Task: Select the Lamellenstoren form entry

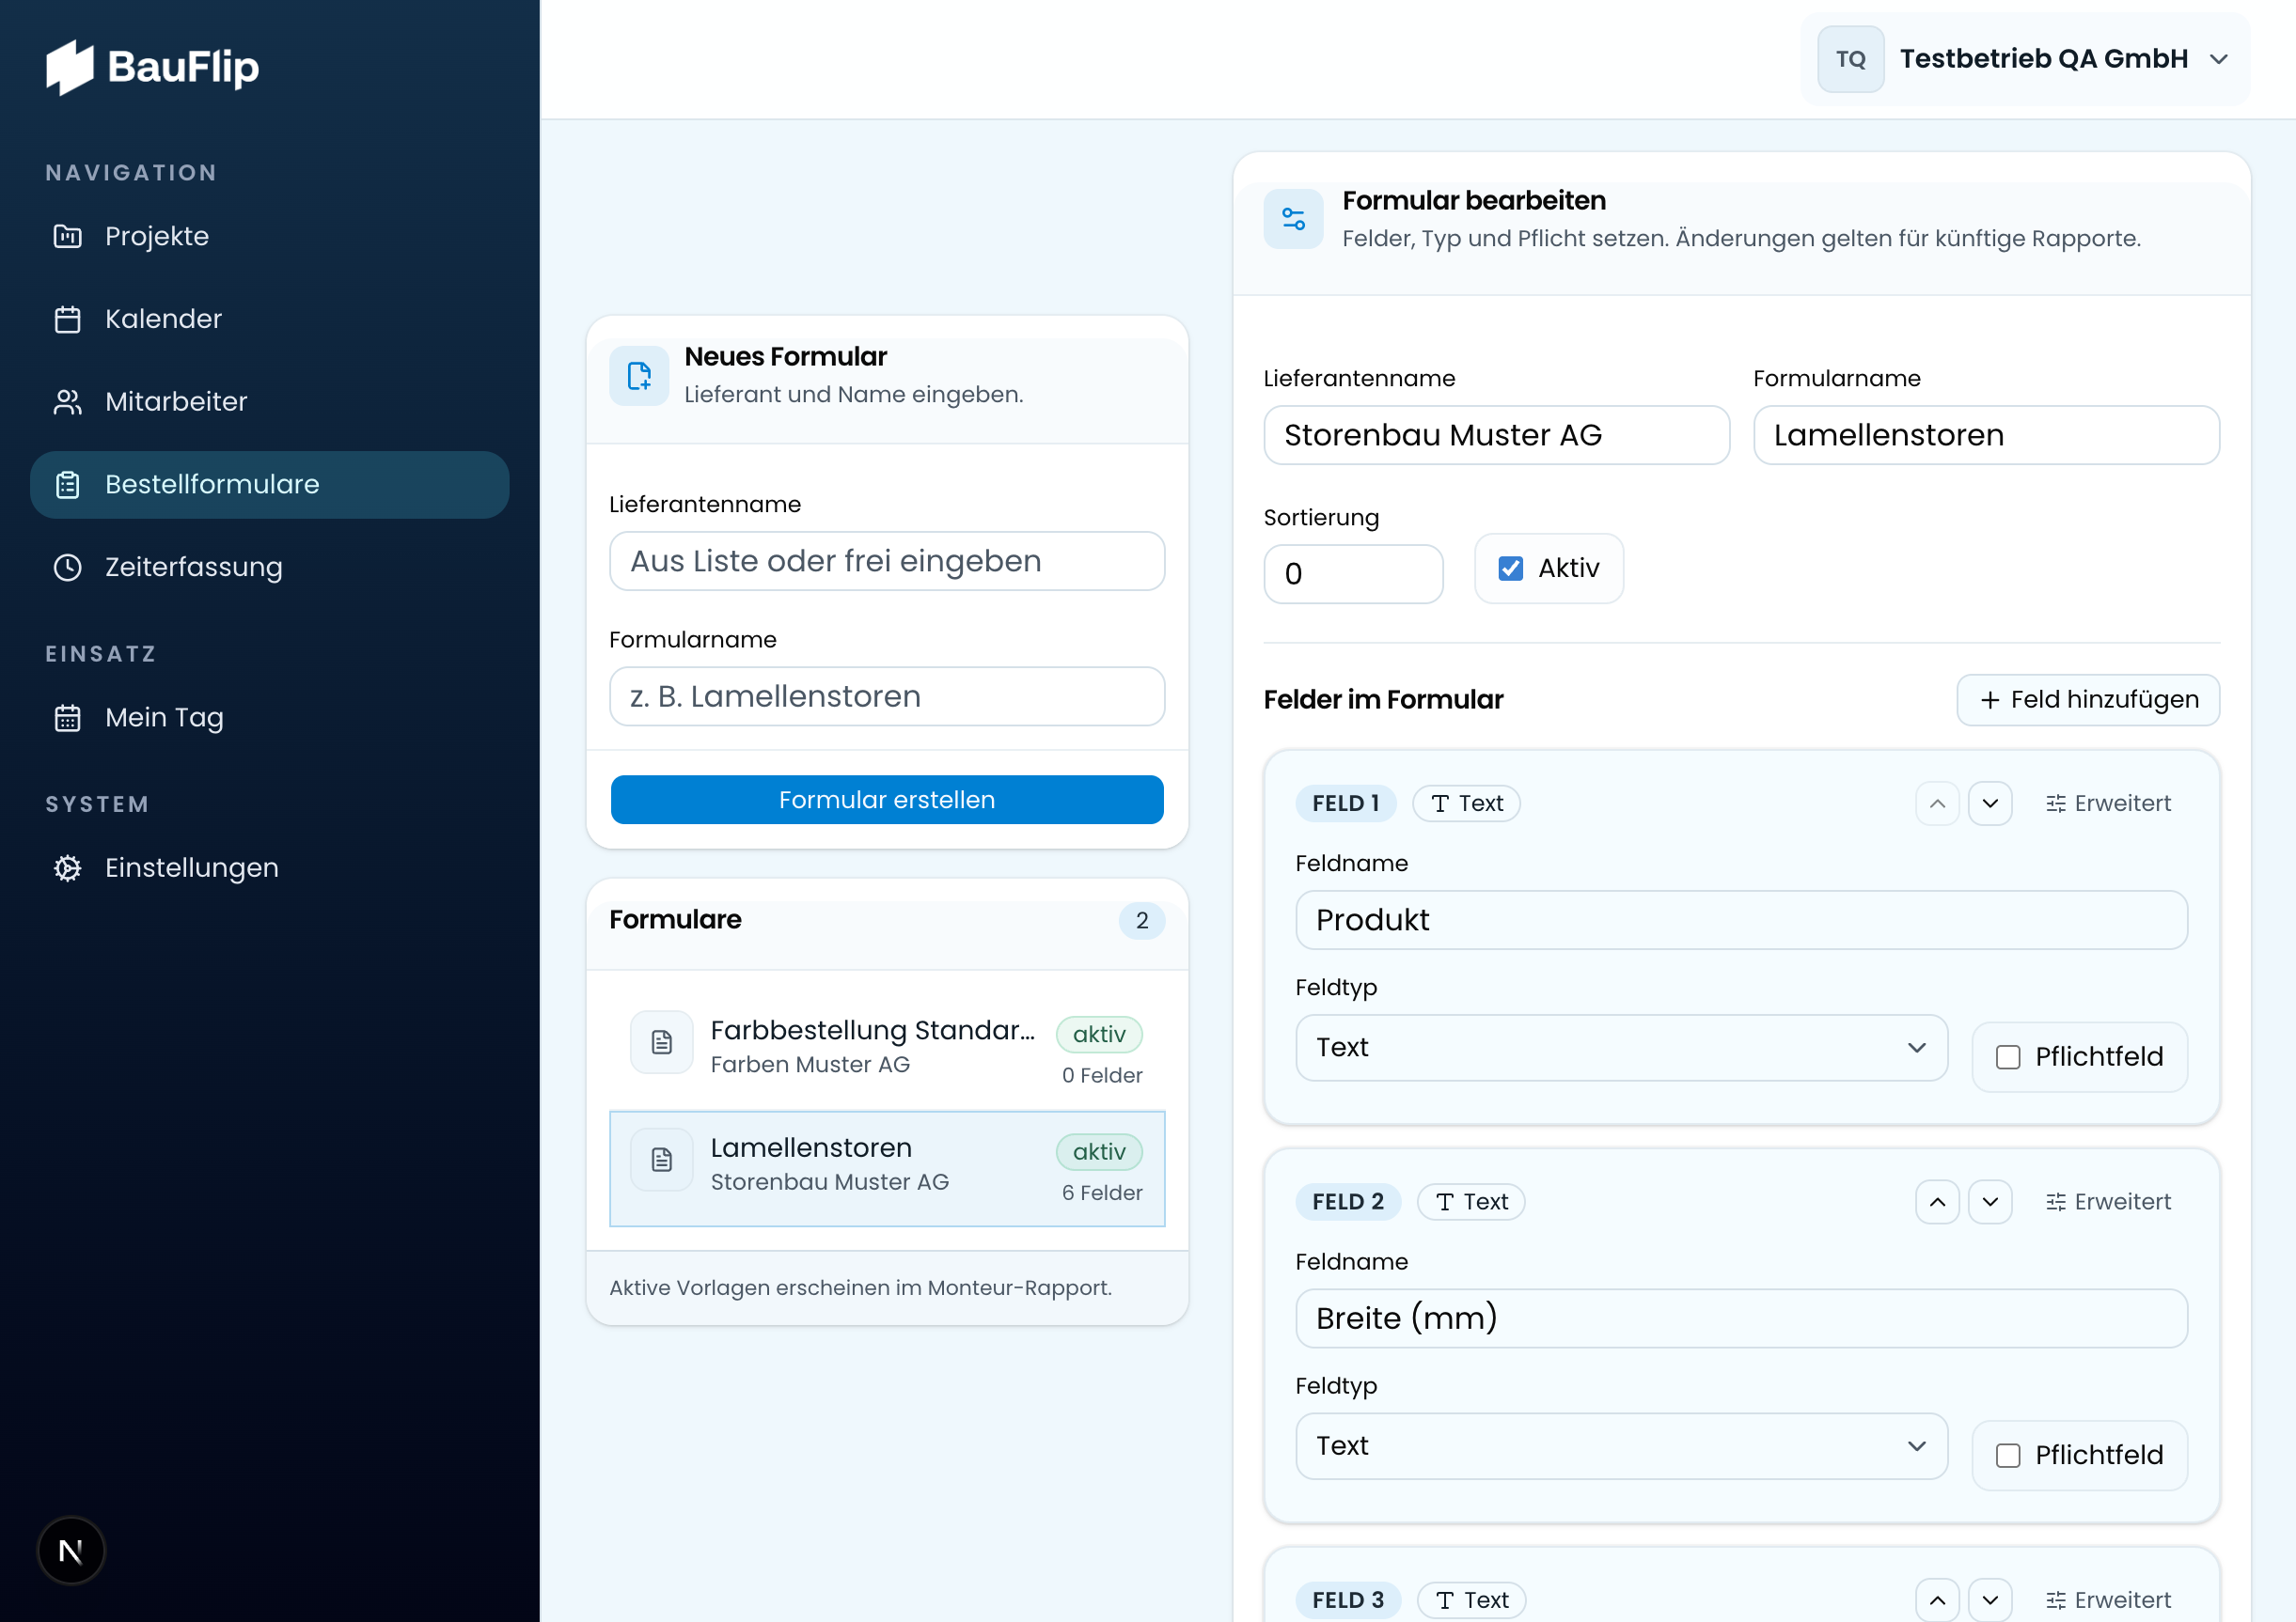Action: pyautogui.click(x=887, y=1168)
